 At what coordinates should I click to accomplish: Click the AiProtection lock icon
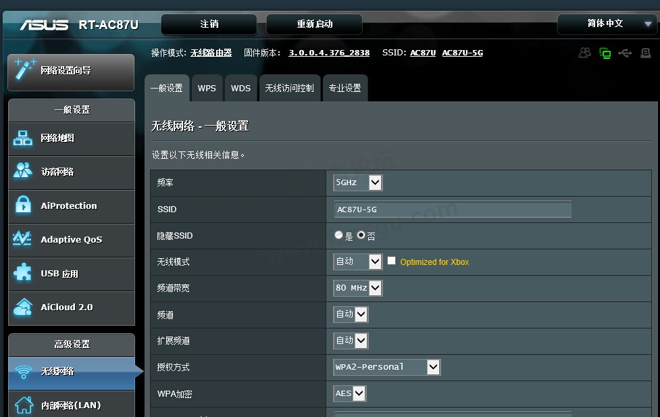[23, 205]
